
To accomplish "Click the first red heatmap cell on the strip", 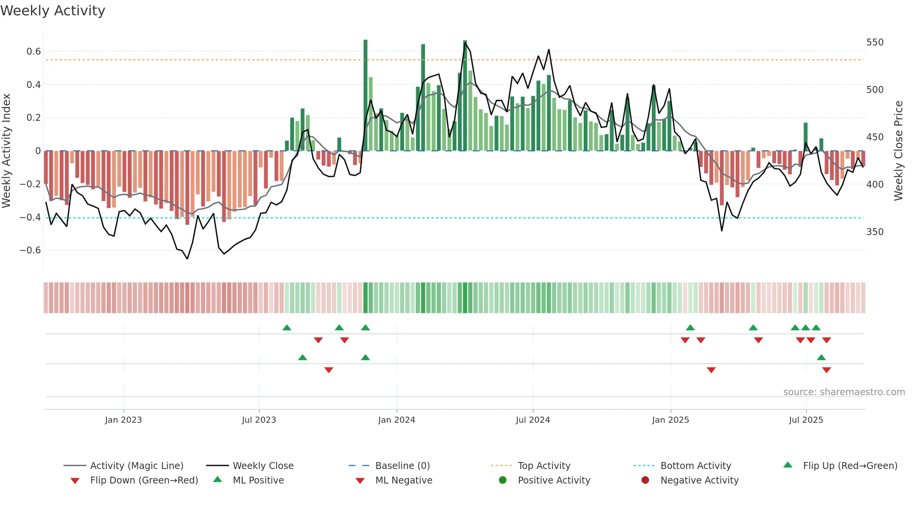I will pyautogui.click(x=46, y=298).
